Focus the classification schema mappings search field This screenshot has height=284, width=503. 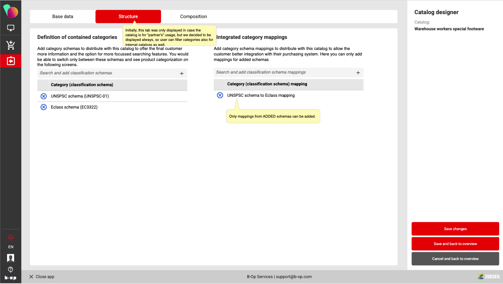click(x=283, y=72)
